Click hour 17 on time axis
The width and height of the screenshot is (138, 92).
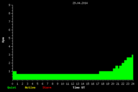98,84
